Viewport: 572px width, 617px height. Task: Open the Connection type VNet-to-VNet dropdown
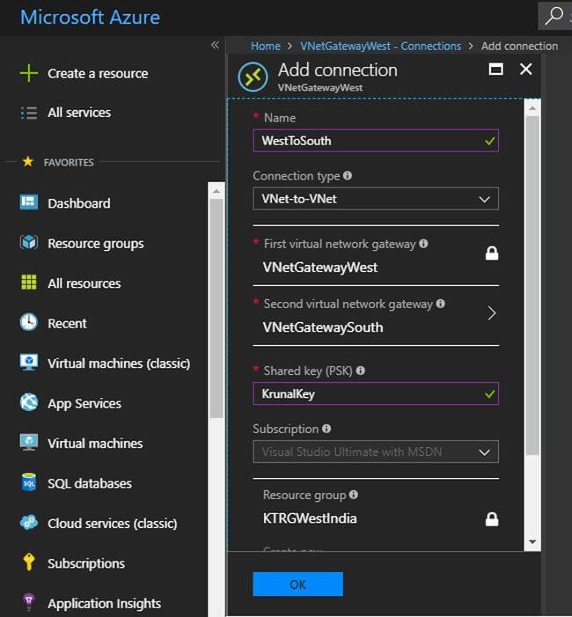(376, 199)
